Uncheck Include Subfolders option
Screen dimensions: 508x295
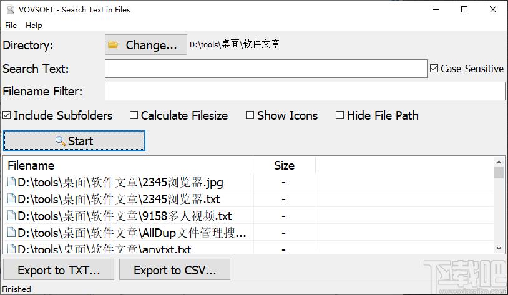[x=6, y=115]
